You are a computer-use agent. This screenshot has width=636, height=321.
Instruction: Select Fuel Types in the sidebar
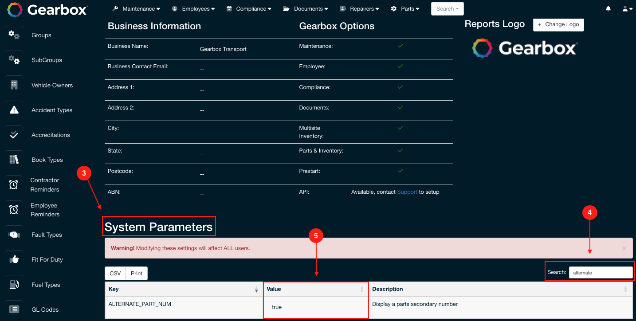(x=46, y=285)
